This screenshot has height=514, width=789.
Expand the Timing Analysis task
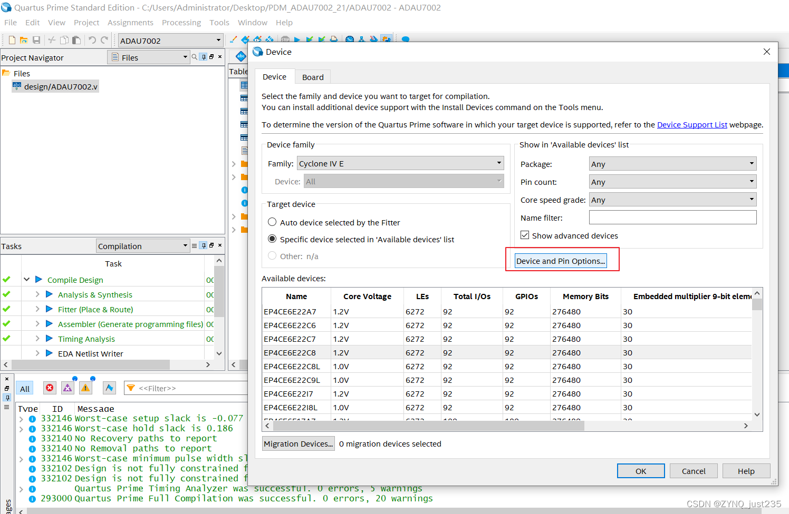click(37, 338)
